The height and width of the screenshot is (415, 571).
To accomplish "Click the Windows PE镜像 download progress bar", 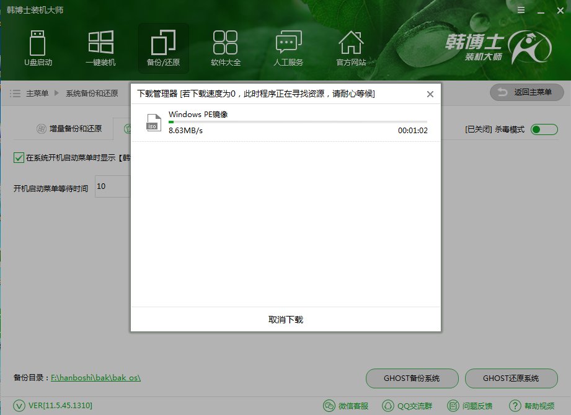I will [298, 121].
